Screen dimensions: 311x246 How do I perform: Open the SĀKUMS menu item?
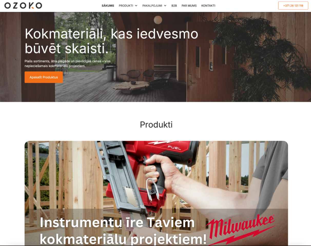(x=108, y=6)
